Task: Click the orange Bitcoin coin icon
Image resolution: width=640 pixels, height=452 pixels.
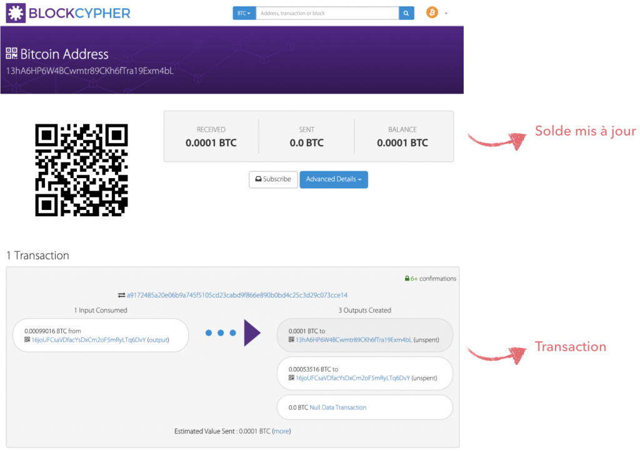Action: [432, 13]
